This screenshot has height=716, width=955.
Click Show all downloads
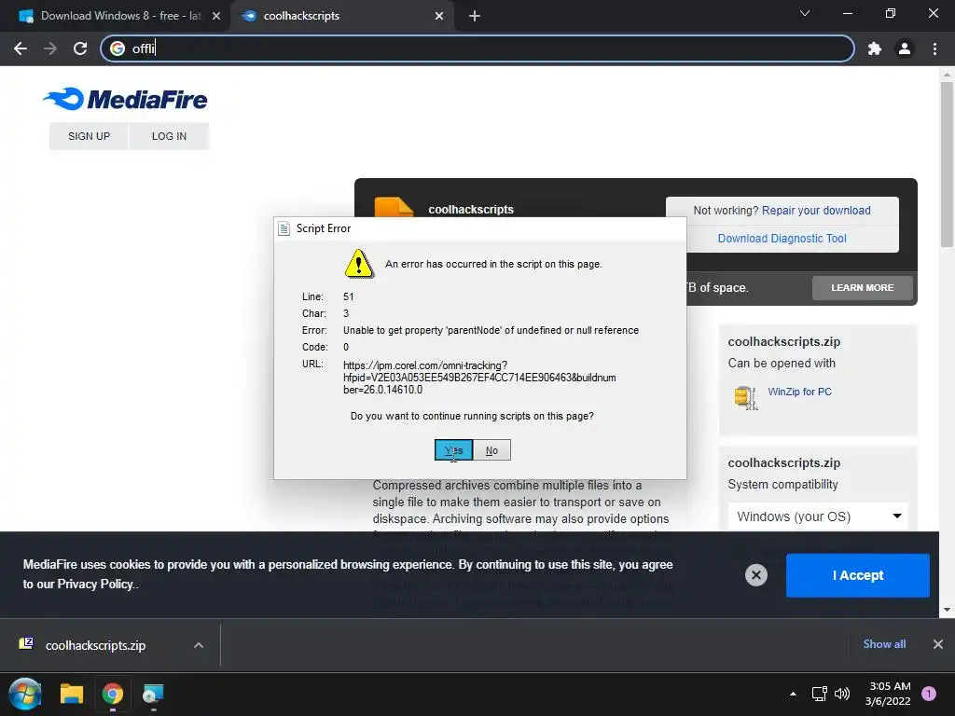pos(884,644)
